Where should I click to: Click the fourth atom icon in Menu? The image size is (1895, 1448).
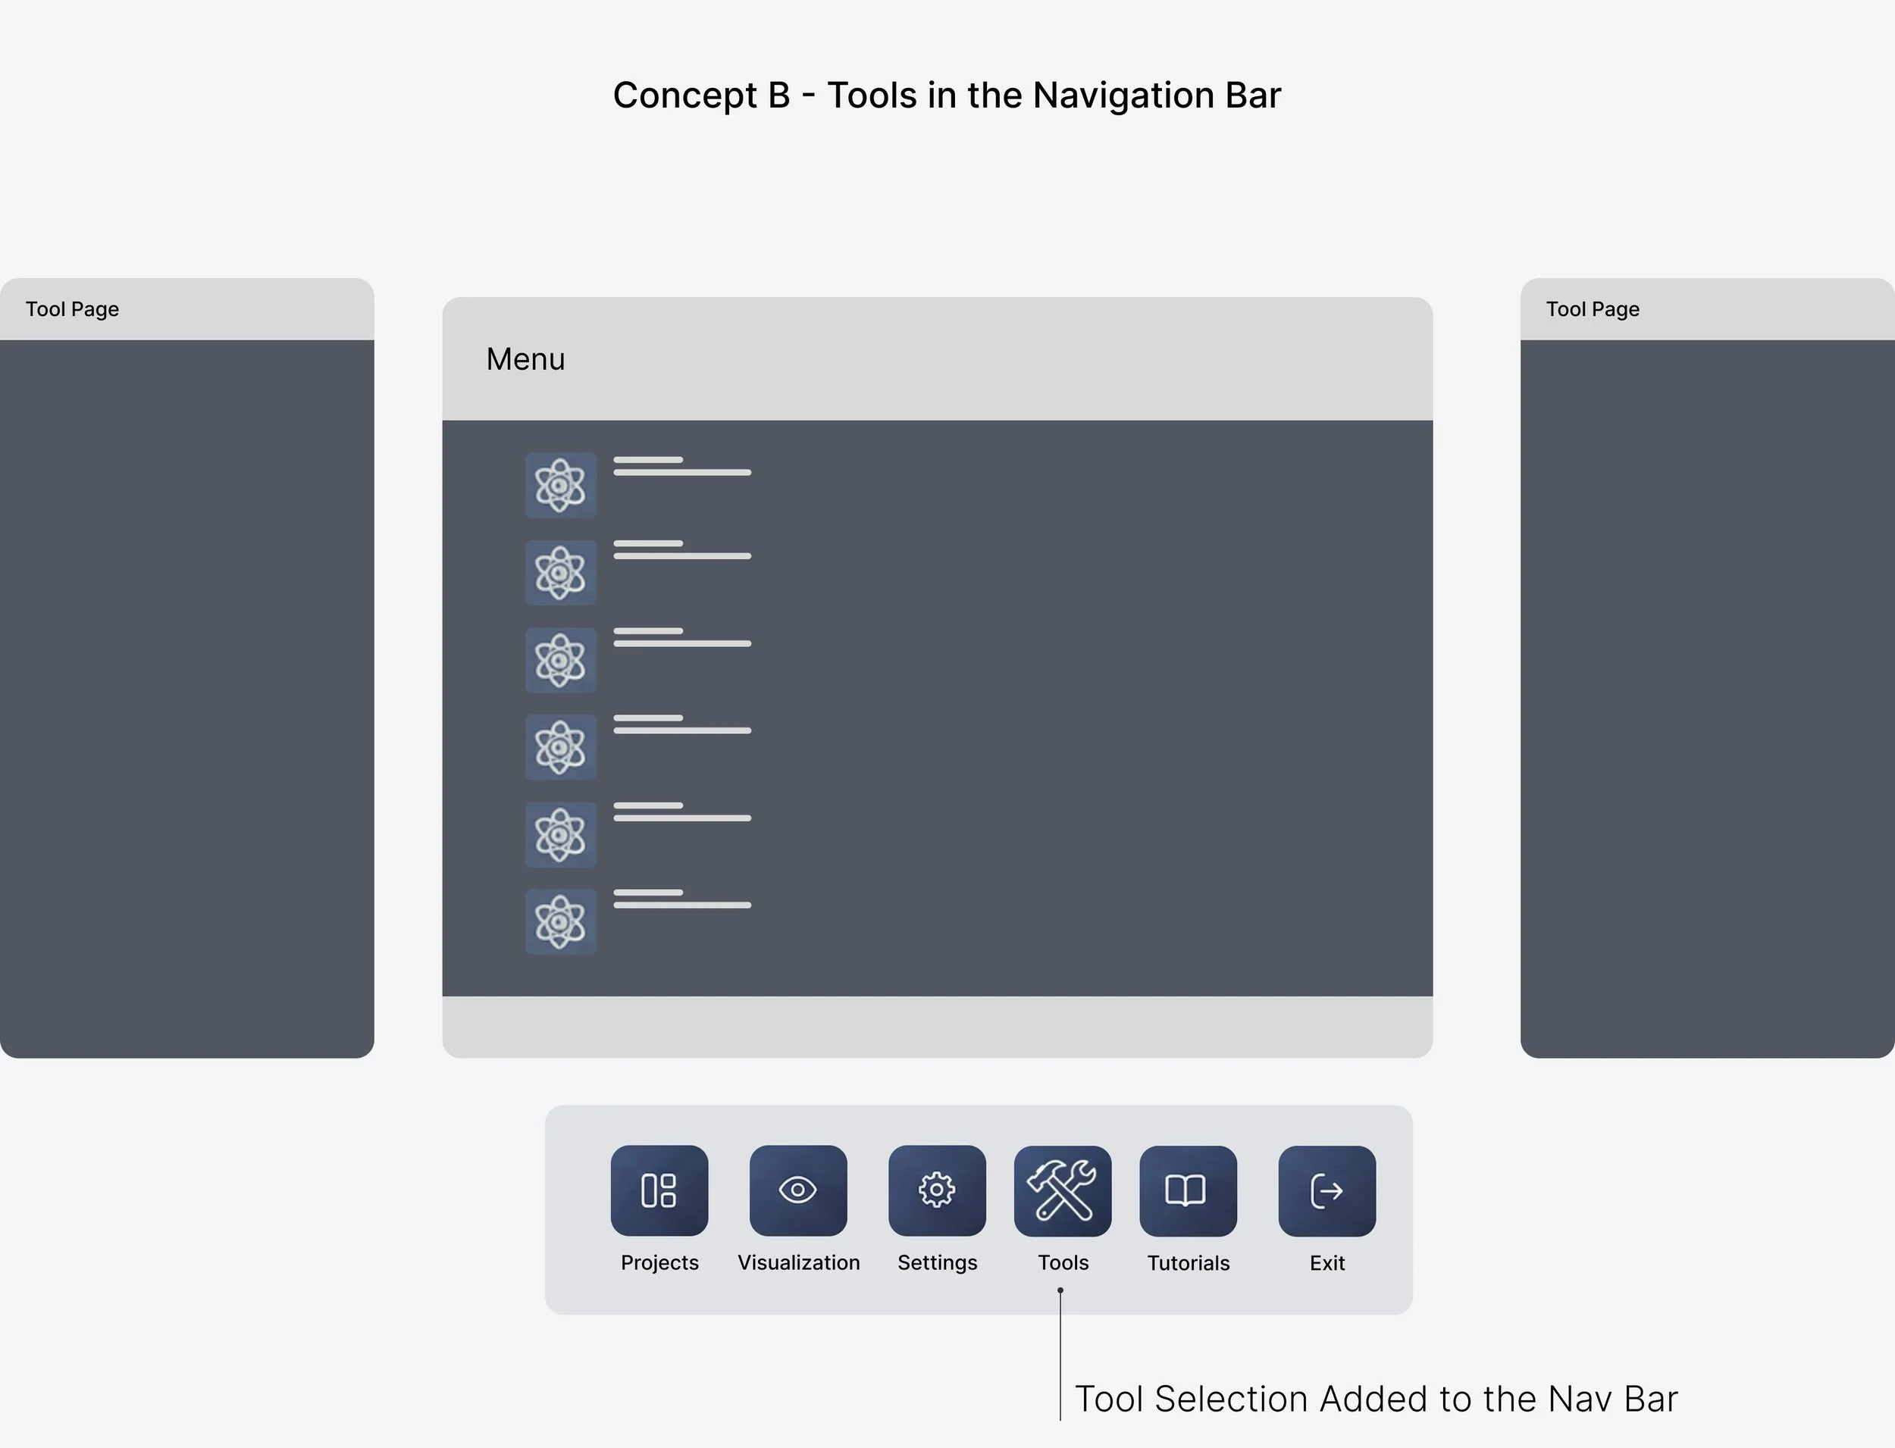click(x=560, y=747)
